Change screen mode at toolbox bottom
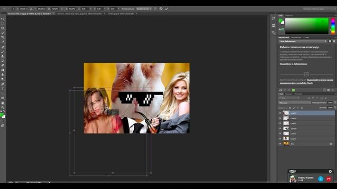Screen dimensions: 337x189 (x=3, y=126)
